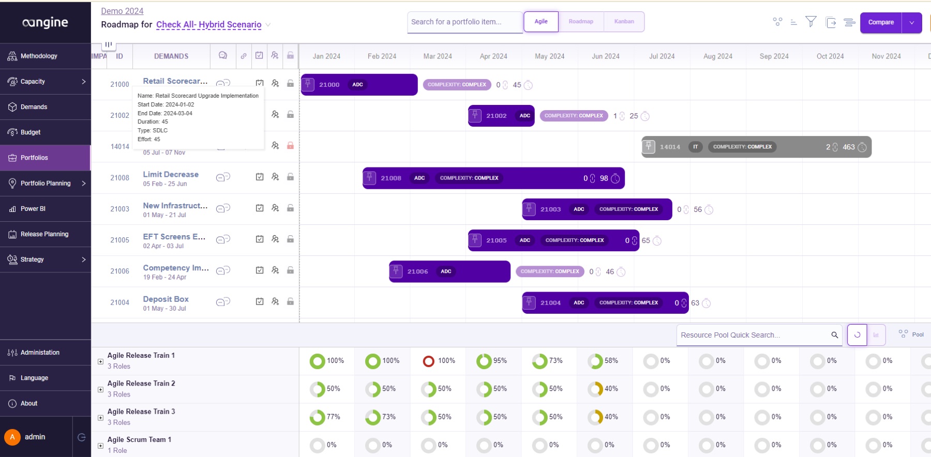
Task: Click Agile Release Train 3 January 77% donut
Action: tap(317, 417)
